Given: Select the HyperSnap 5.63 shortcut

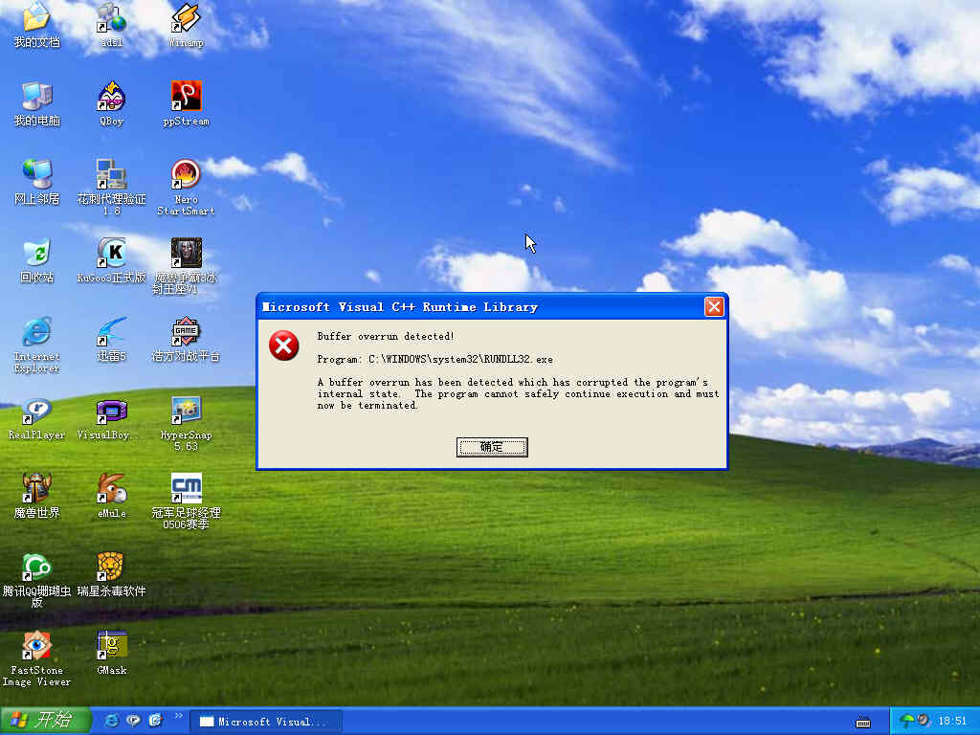Looking at the screenshot, I should pos(187,424).
